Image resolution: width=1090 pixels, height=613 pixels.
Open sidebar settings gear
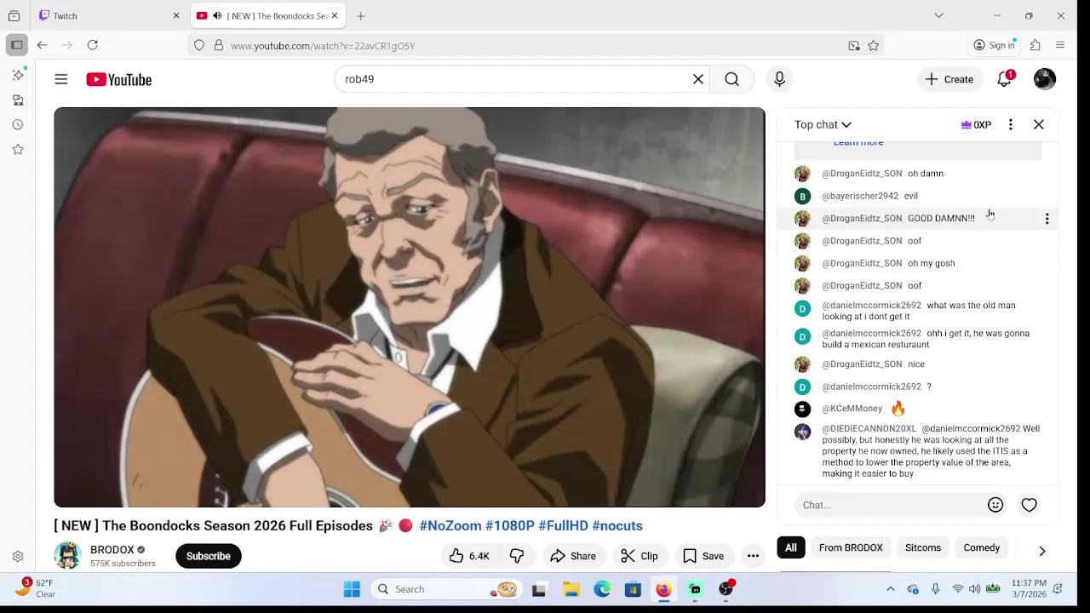pos(18,557)
